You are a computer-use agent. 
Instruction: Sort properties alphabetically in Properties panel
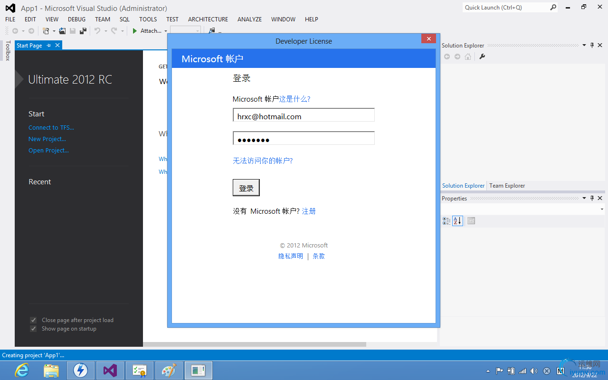click(457, 220)
